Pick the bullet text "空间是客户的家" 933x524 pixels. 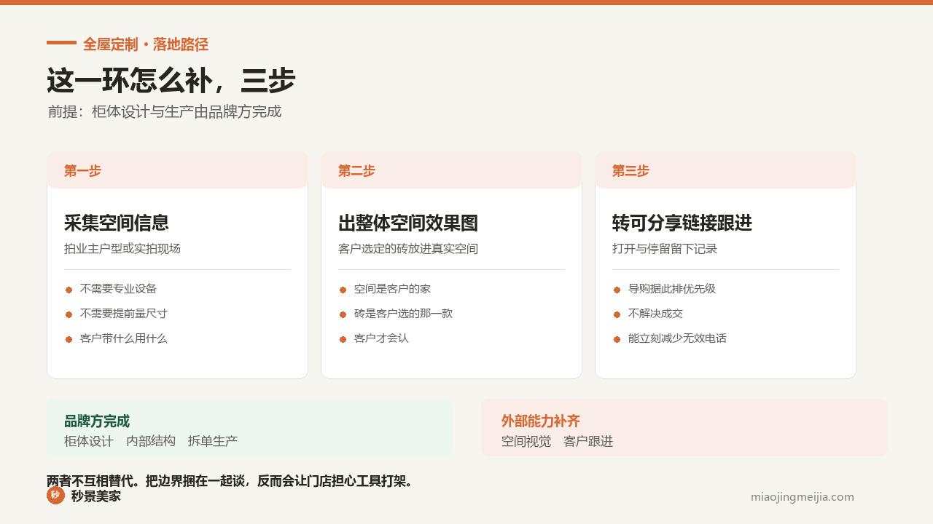coord(392,289)
